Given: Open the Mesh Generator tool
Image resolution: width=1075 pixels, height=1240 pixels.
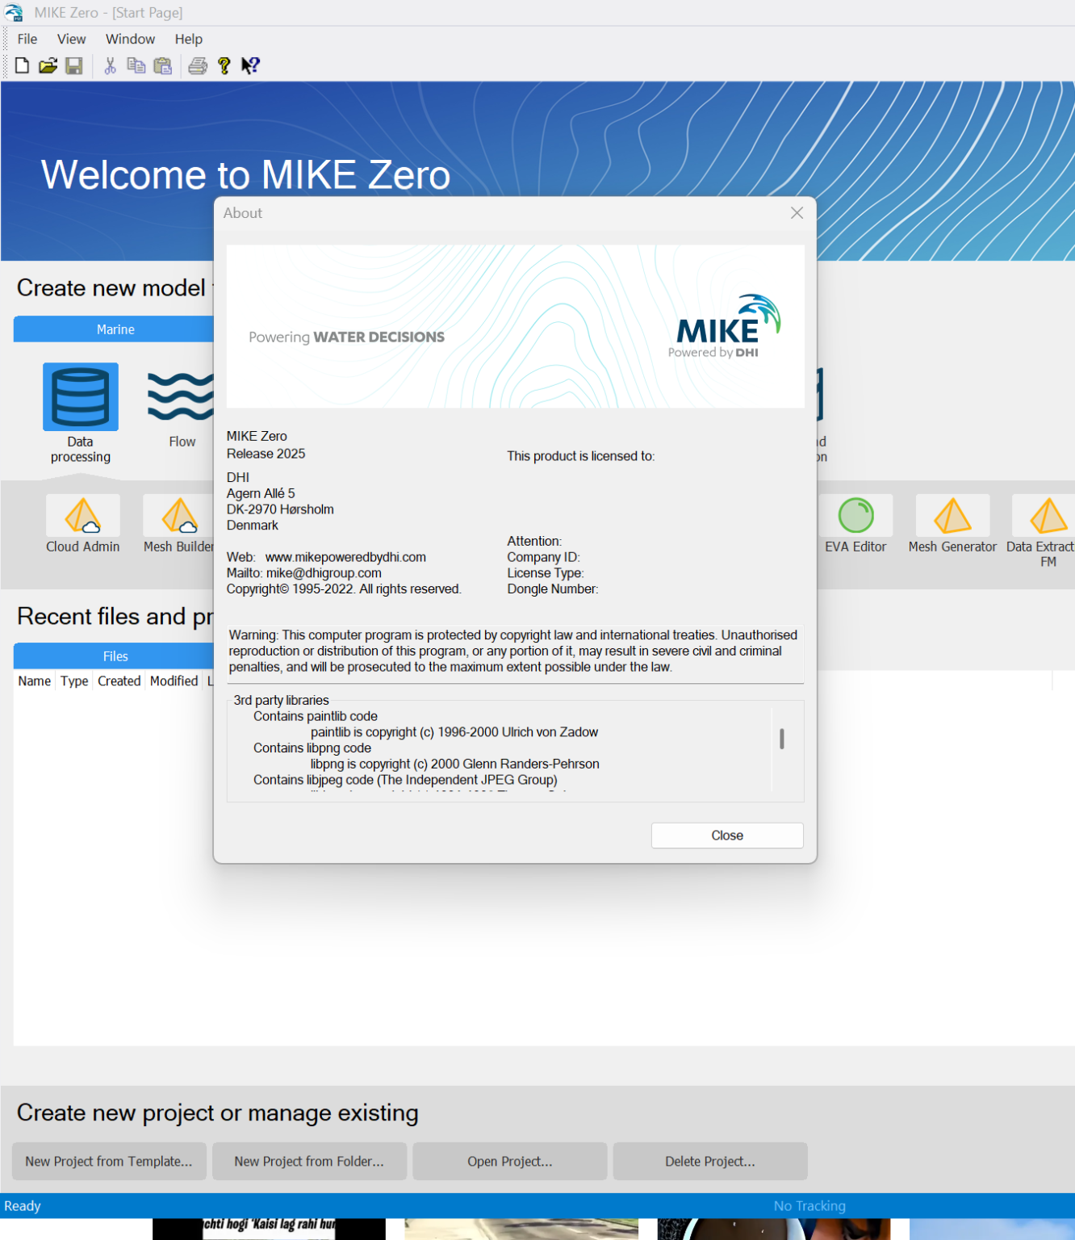Looking at the screenshot, I should (x=952, y=515).
